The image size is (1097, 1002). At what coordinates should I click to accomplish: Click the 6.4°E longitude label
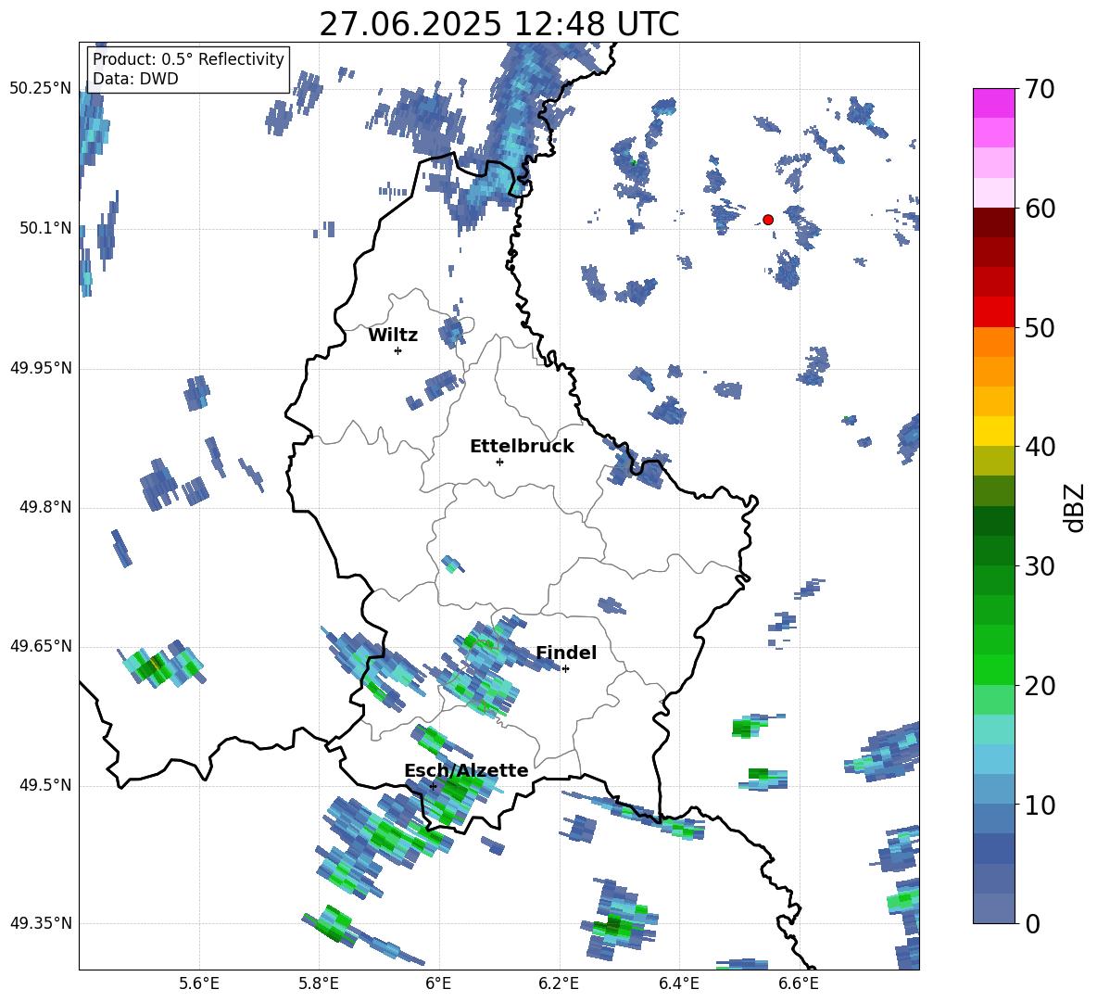coord(678,983)
